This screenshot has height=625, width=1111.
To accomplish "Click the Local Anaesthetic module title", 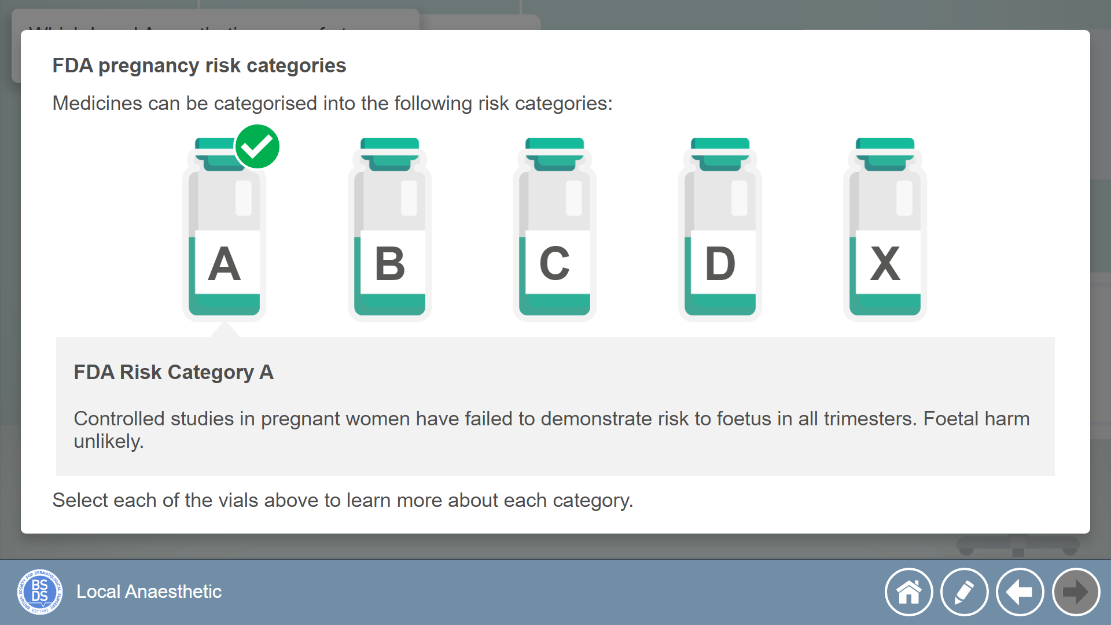I will click(x=149, y=591).
